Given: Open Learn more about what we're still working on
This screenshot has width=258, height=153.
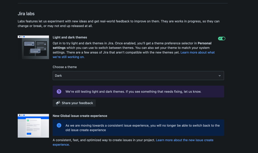Looking at the screenshot, I should coord(198,52).
